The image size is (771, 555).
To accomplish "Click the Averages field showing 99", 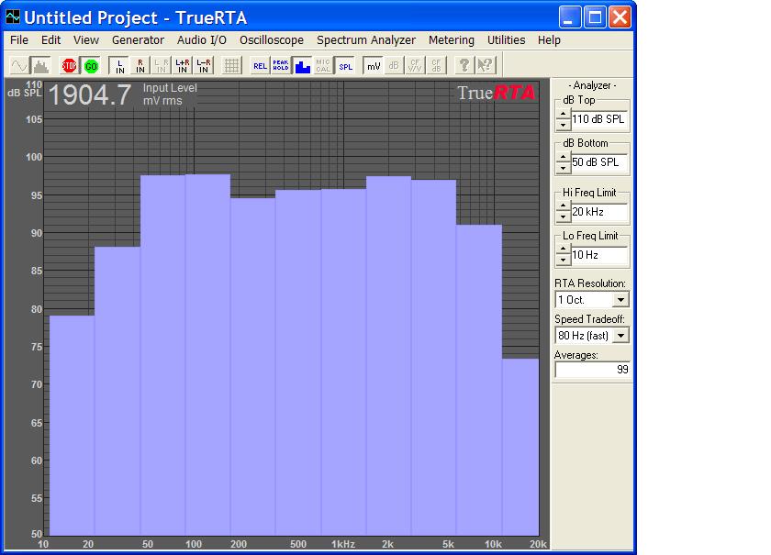I will pos(592,370).
